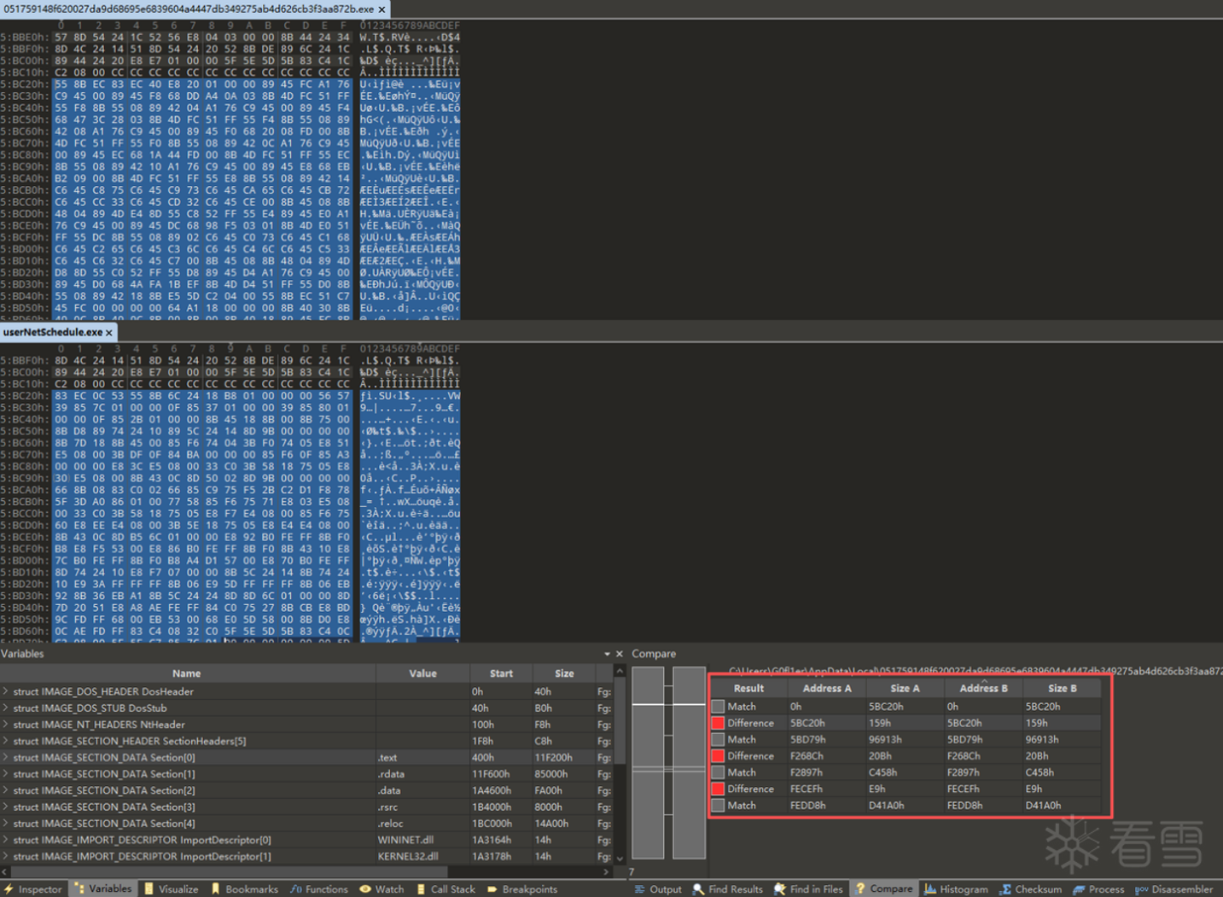Open the Watch eye icon tab
The height and width of the screenshot is (897, 1223).
(365, 889)
